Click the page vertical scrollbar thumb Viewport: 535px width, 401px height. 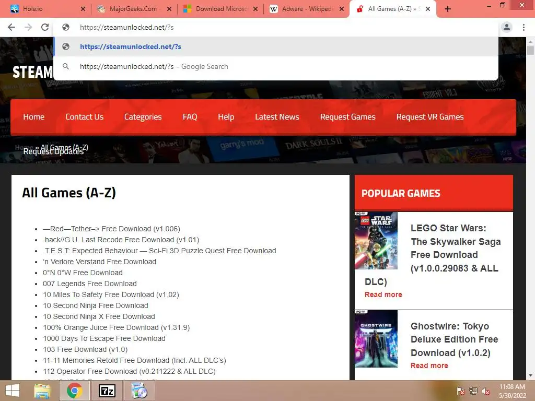point(530,50)
